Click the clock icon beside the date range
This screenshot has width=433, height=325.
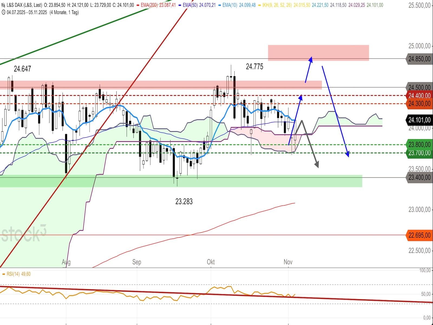point(3,12)
